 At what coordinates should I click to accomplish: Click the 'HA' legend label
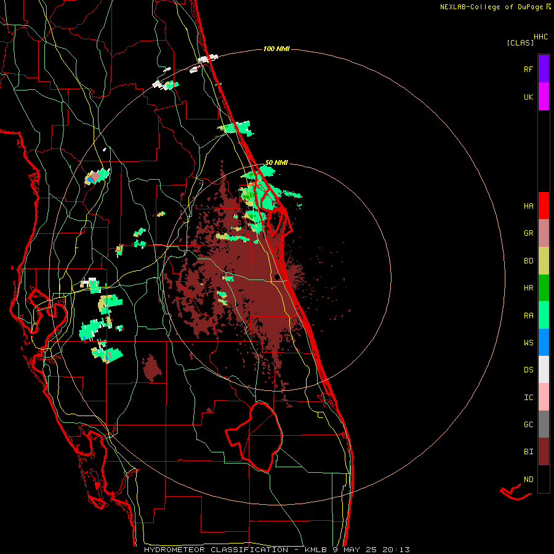tap(528, 206)
